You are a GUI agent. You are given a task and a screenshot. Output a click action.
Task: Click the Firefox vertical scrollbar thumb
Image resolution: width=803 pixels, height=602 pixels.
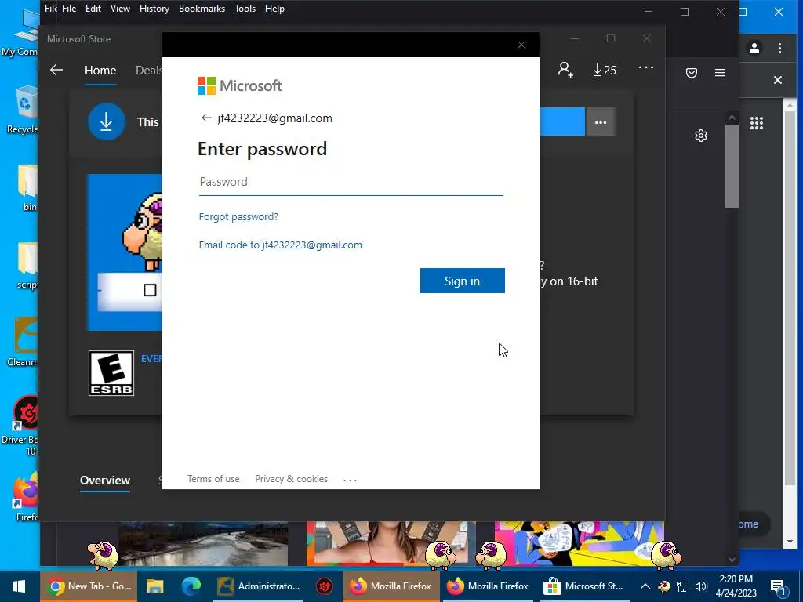pos(732,166)
